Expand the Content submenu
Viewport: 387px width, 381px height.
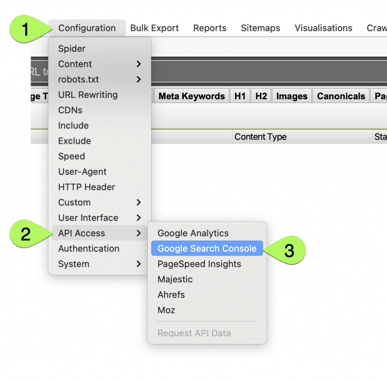(100, 64)
